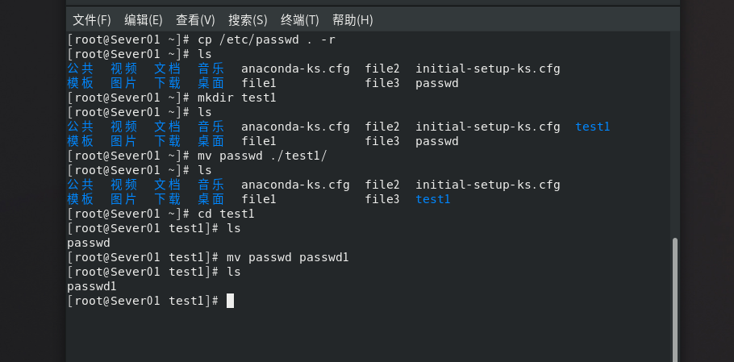
Task: Click the cursor block at the last prompt
Action: coord(230,301)
